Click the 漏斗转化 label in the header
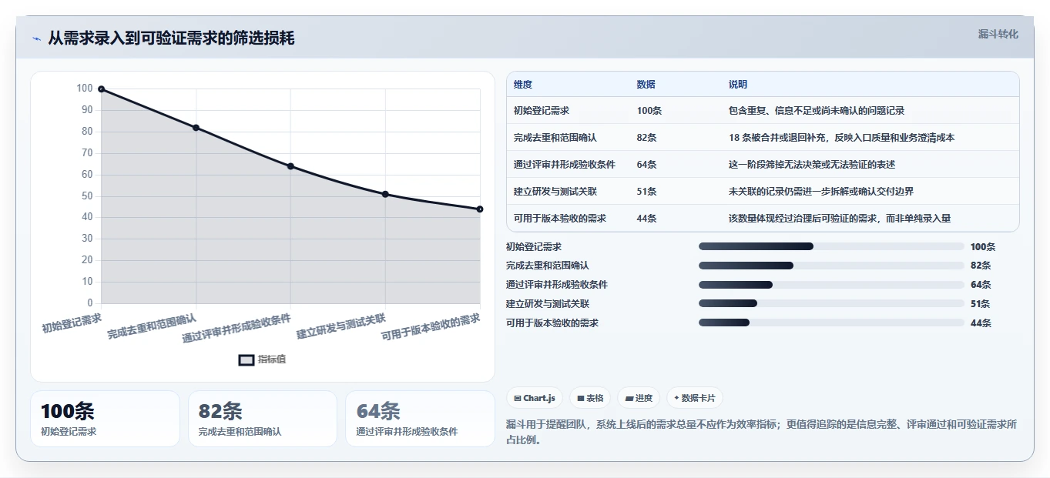The height and width of the screenshot is (478, 1050). click(998, 34)
